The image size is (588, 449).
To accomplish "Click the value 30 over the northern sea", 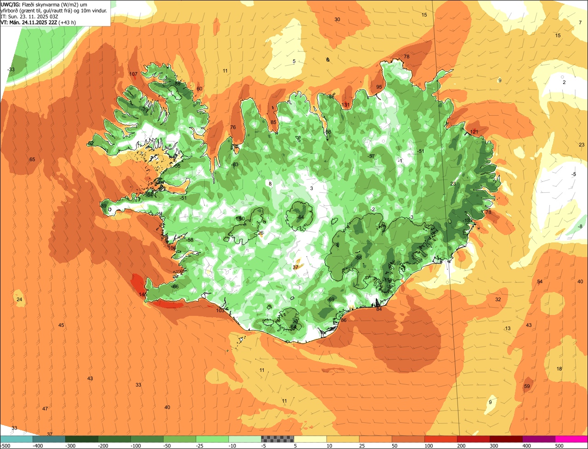I will [337, 19].
